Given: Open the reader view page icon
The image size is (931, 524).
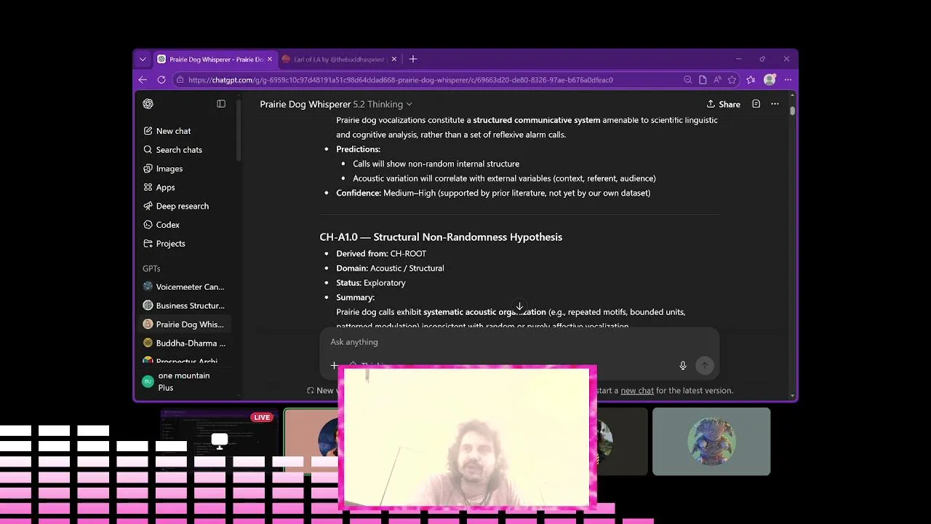Looking at the screenshot, I should [x=703, y=80].
